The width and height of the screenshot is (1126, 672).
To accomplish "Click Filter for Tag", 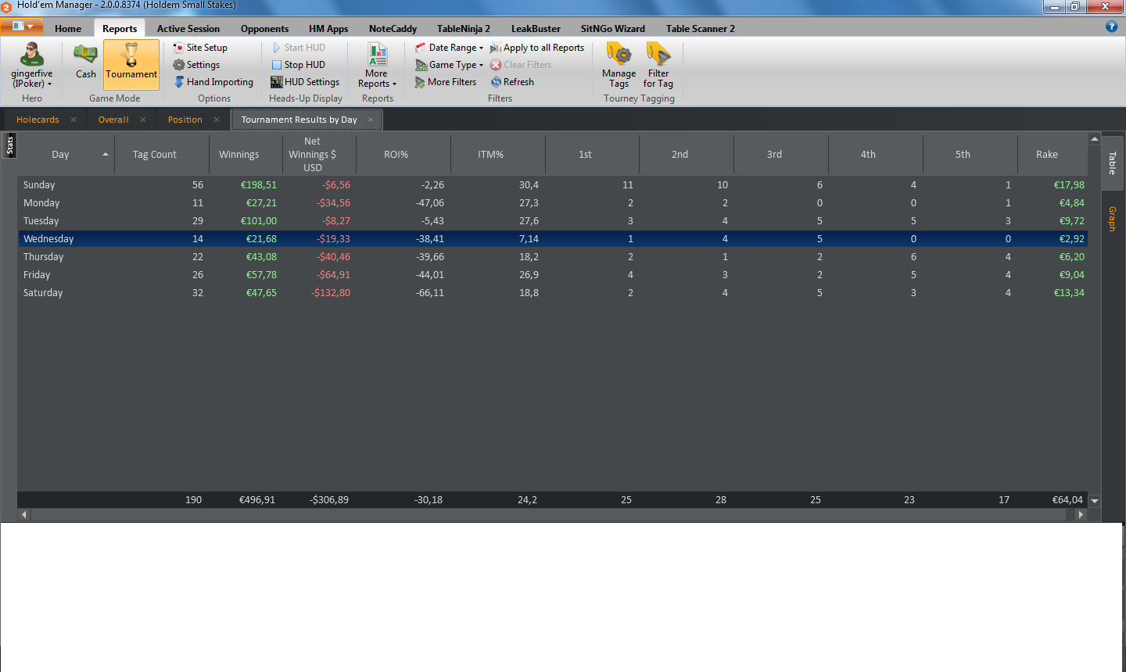I will [658, 66].
